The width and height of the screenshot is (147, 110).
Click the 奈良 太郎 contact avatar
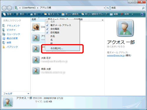pyautogui.click(x=36, y=71)
